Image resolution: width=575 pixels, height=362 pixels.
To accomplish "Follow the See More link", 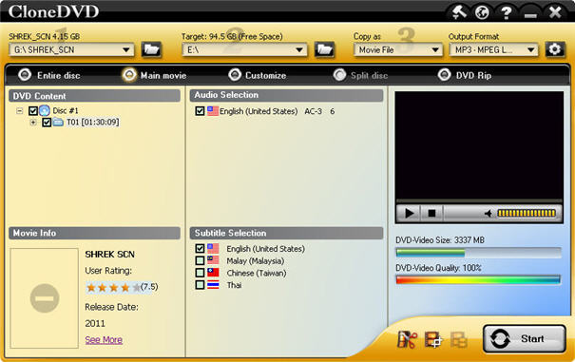I will pyautogui.click(x=104, y=339).
